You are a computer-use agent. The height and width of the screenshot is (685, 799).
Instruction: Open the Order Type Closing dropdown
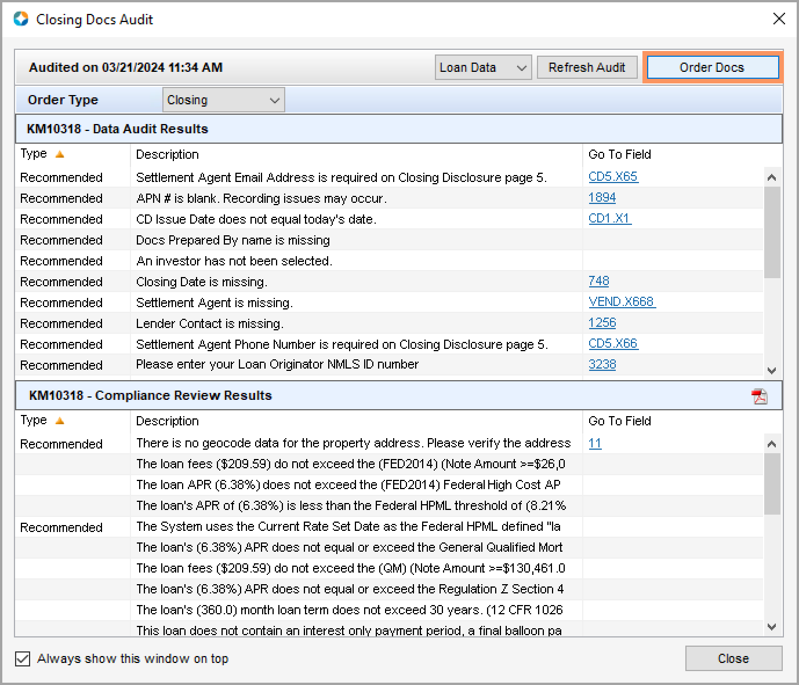coord(223,100)
